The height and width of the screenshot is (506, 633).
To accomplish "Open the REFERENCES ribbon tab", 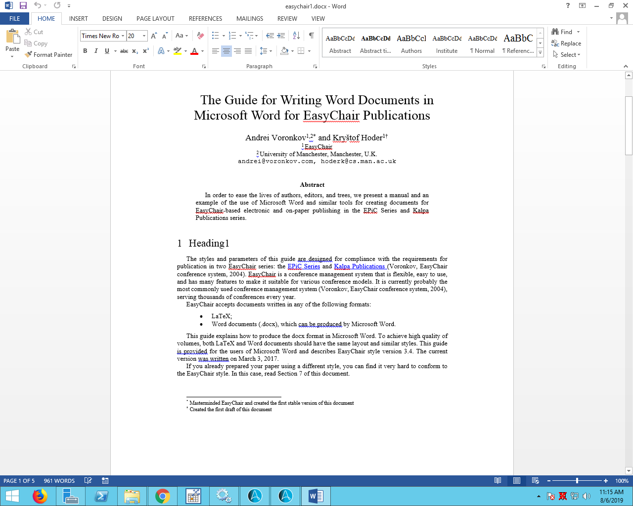I will click(x=205, y=19).
